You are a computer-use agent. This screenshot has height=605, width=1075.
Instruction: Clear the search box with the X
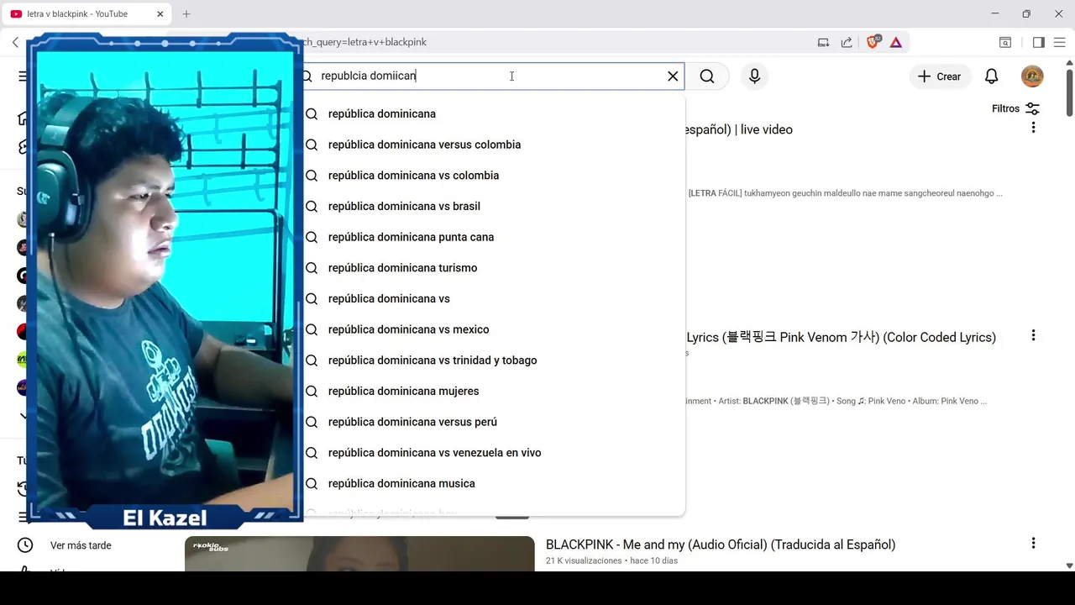(673, 76)
